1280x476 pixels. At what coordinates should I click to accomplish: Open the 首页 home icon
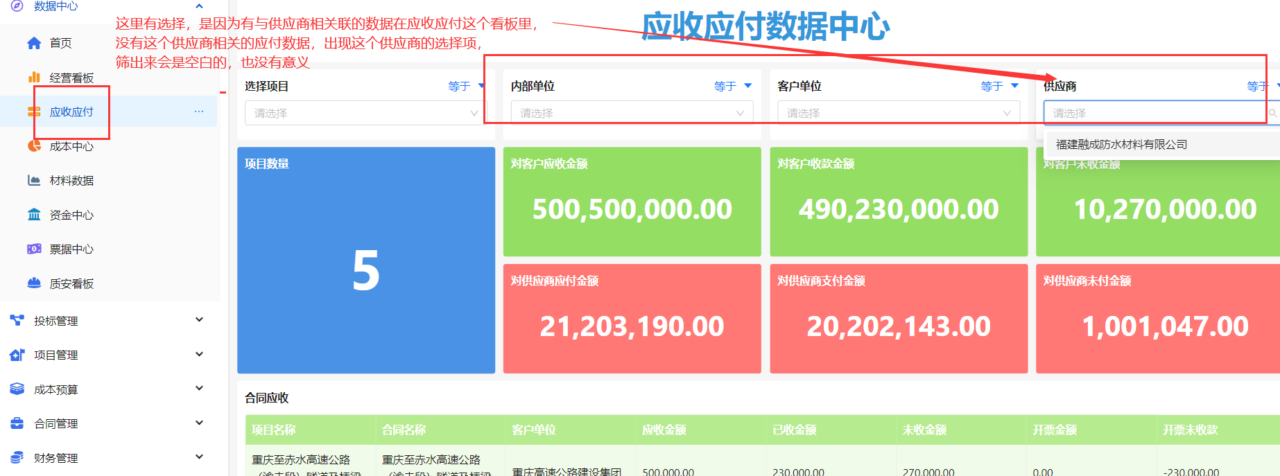(x=34, y=43)
